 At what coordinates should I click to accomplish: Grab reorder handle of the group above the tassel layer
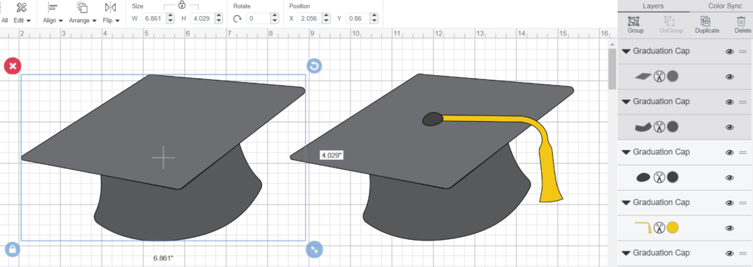click(x=743, y=202)
